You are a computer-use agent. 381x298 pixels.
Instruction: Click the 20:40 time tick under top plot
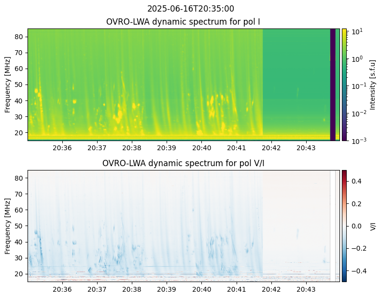[x=201, y=147]
